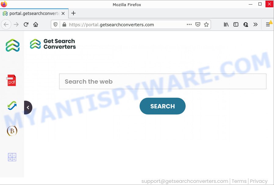
Task: Open the Firefox hamburger menu
Action: click(268, 24)
